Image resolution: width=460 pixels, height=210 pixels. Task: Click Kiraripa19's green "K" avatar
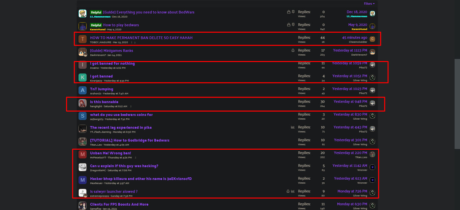83,78
